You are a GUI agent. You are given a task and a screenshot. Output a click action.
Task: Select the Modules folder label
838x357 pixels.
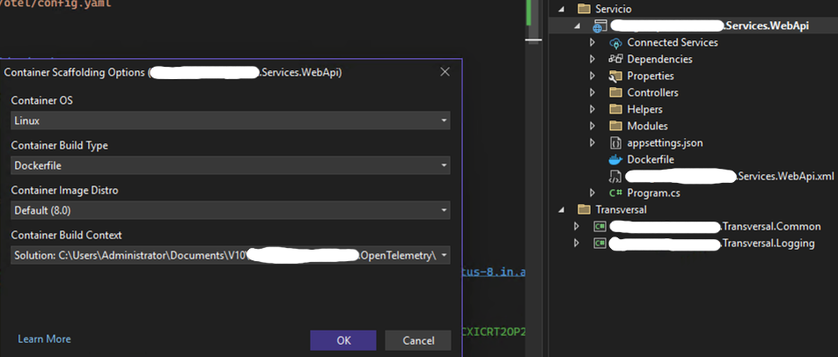647,126
